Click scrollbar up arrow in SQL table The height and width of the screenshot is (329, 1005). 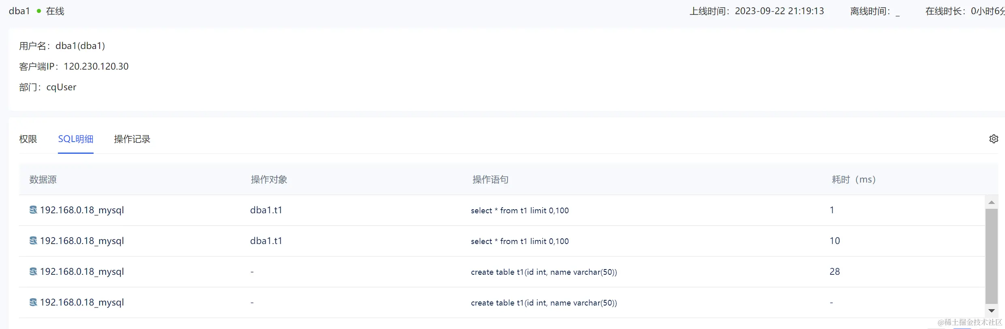click(992, 202)
